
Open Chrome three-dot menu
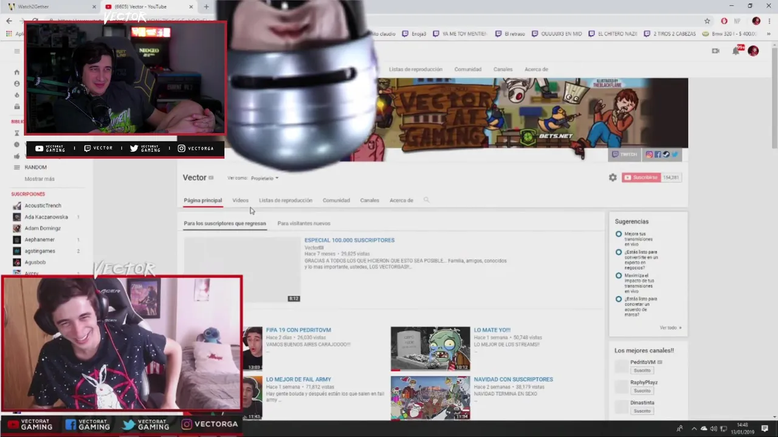point(769,21)
